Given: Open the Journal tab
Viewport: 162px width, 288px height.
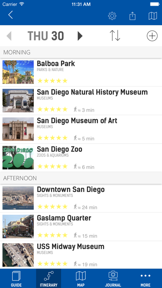Looking at the screenshot, I should pos(113,278).
